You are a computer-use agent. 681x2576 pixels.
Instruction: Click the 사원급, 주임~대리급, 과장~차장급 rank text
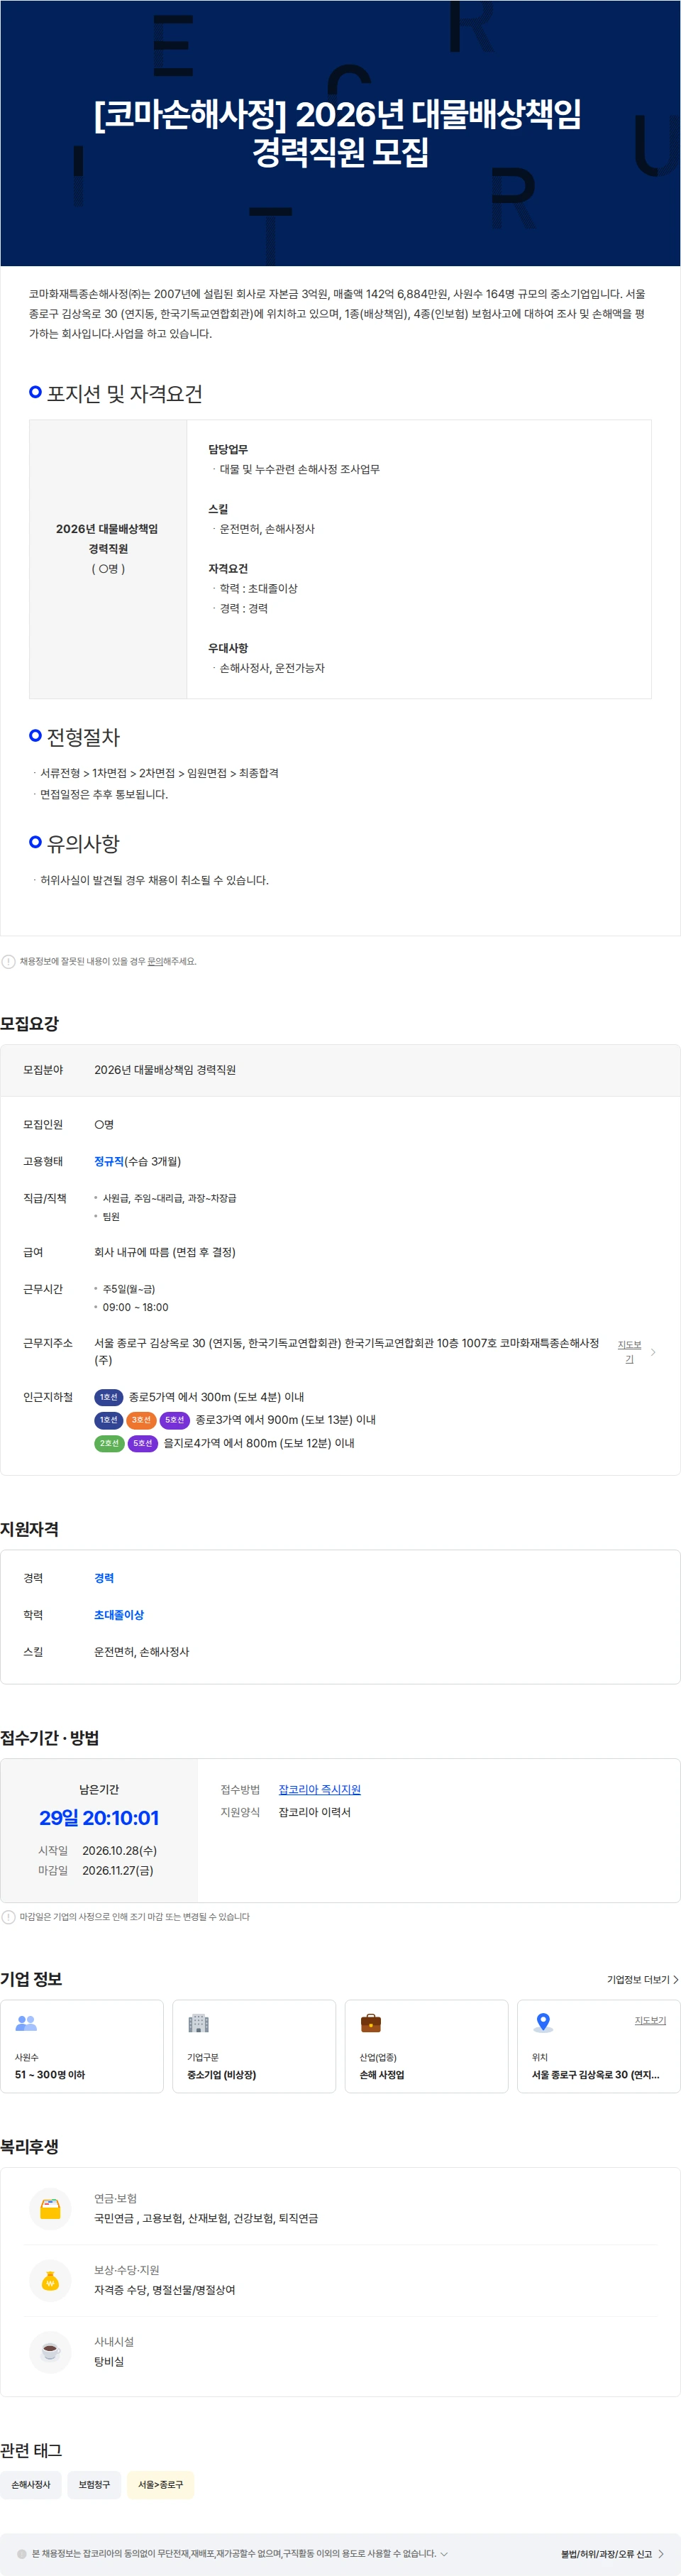click(x=169, y=1199)
